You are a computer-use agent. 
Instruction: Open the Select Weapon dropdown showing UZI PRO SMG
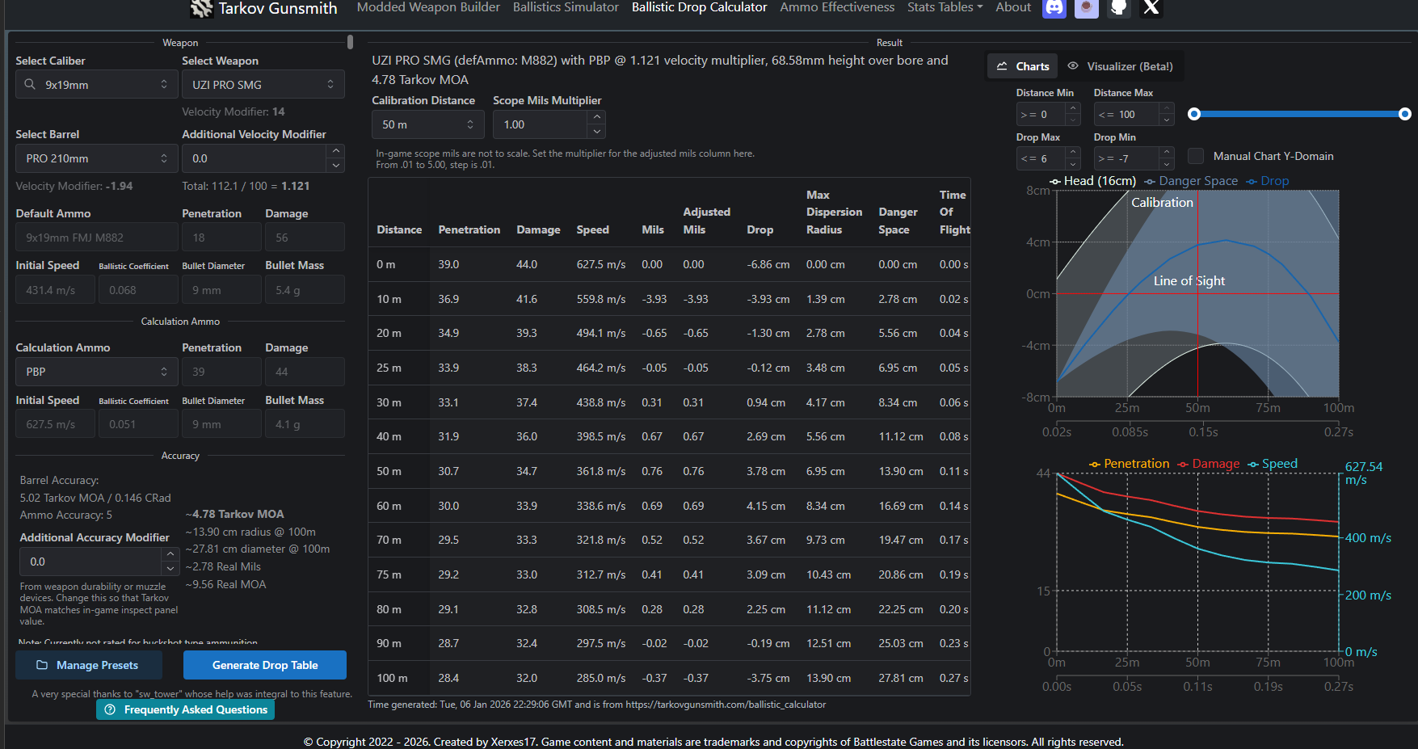[263, 84]
